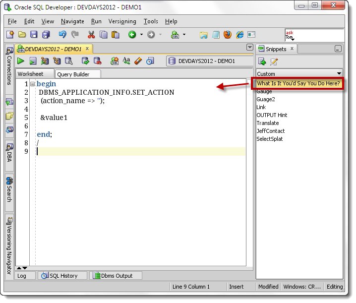The image size is (356, 303).
Task: Collapse the begin block on line 1
Action: (x=32, y=84)
